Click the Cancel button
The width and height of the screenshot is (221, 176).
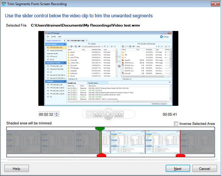(204, 169)
